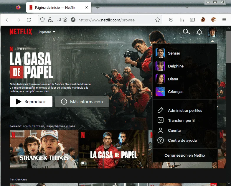Open the Firefox library icon
The width and height of the screenshot is (231, 186).
(x=182, y=20)
